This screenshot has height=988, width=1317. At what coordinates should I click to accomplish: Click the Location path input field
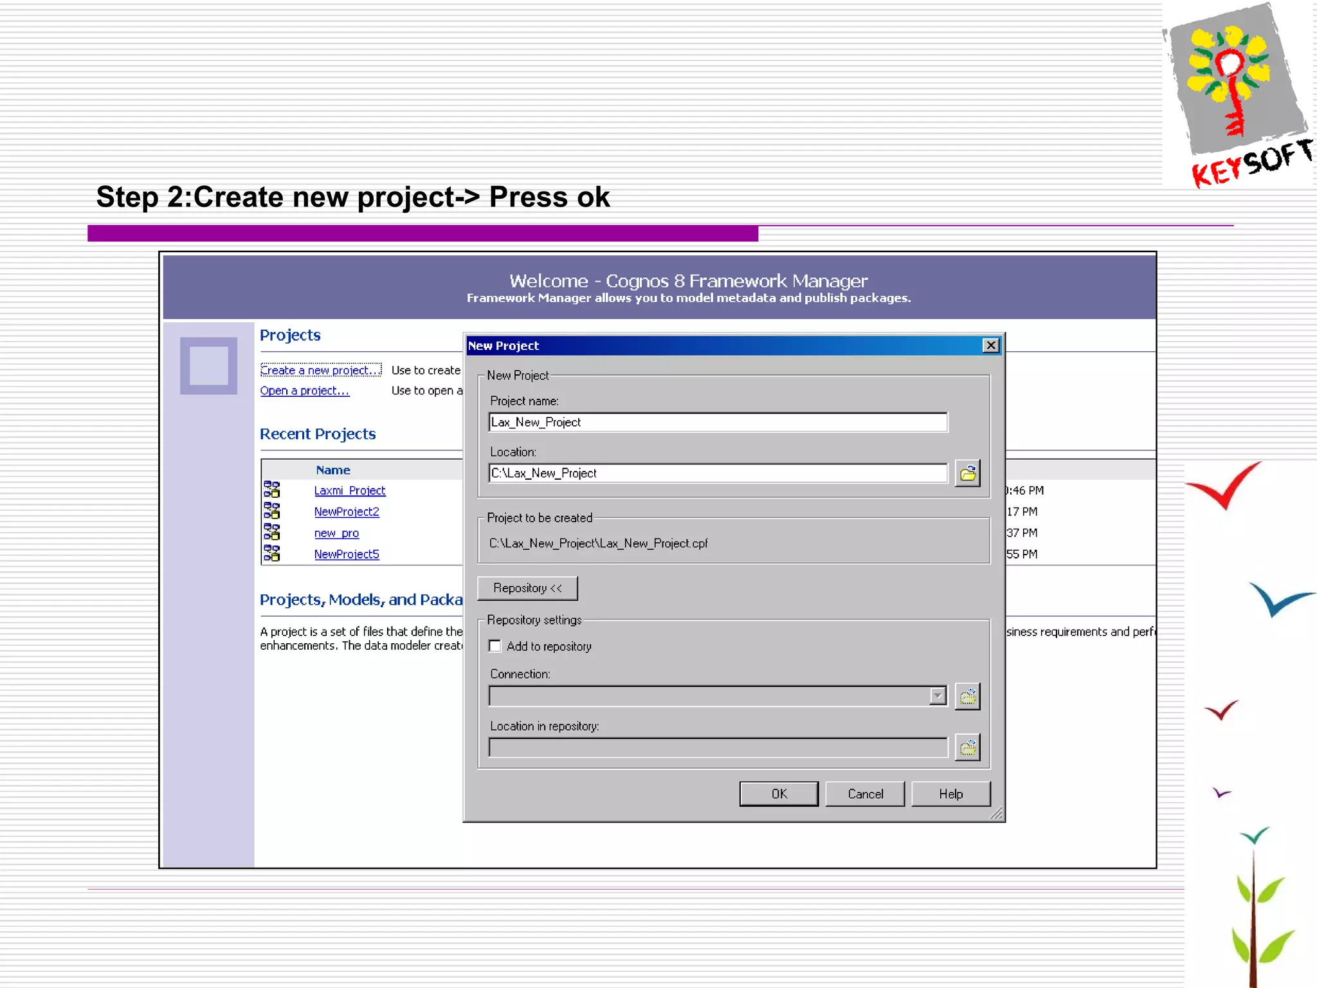tap(718, 473)
